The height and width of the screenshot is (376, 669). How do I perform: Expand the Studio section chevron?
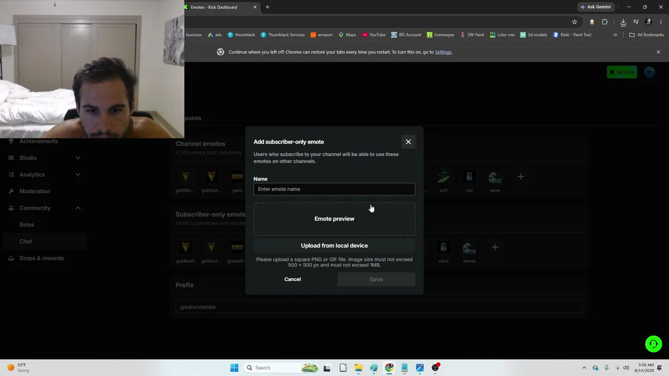78,158
